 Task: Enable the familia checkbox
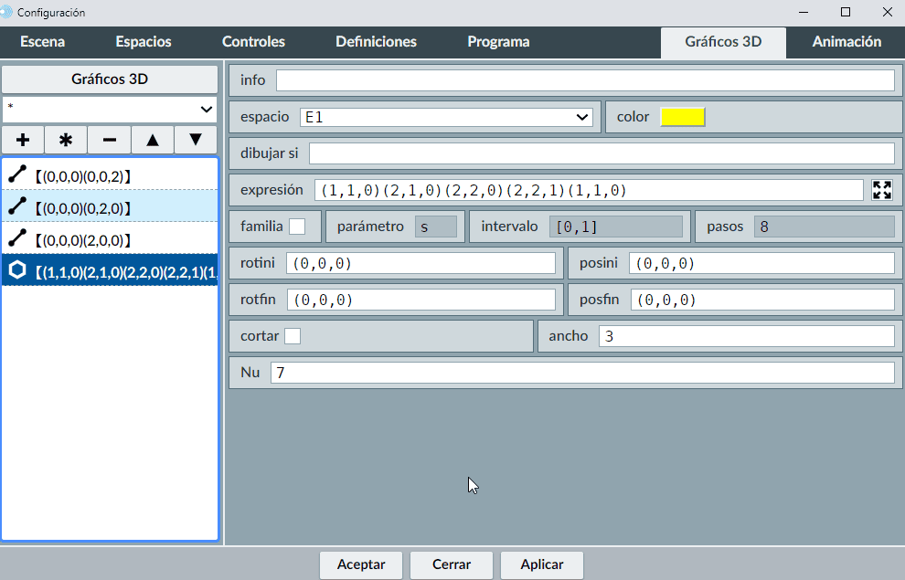pyautogui.click(x=297, y=227)
